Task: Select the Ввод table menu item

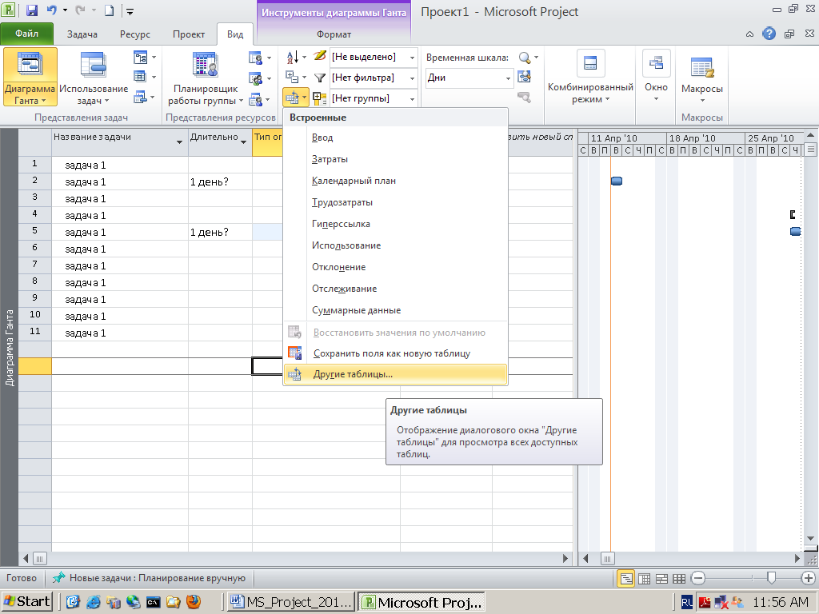Action: coord(395,138)
